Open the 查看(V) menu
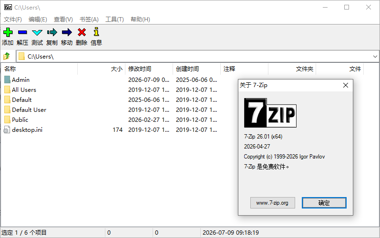 [x=63, y=20]
